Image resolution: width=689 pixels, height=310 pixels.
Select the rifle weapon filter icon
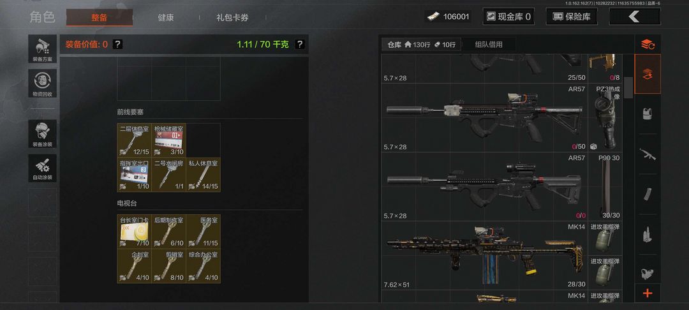pyautogui.click(x=648, y=154)
